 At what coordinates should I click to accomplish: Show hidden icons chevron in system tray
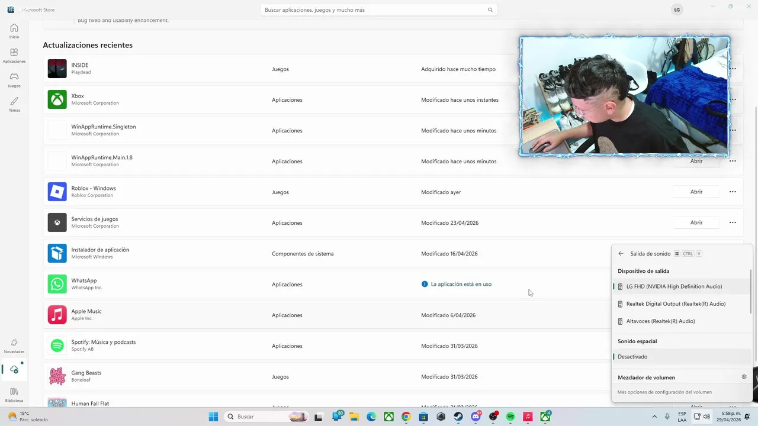coord(654,417)
